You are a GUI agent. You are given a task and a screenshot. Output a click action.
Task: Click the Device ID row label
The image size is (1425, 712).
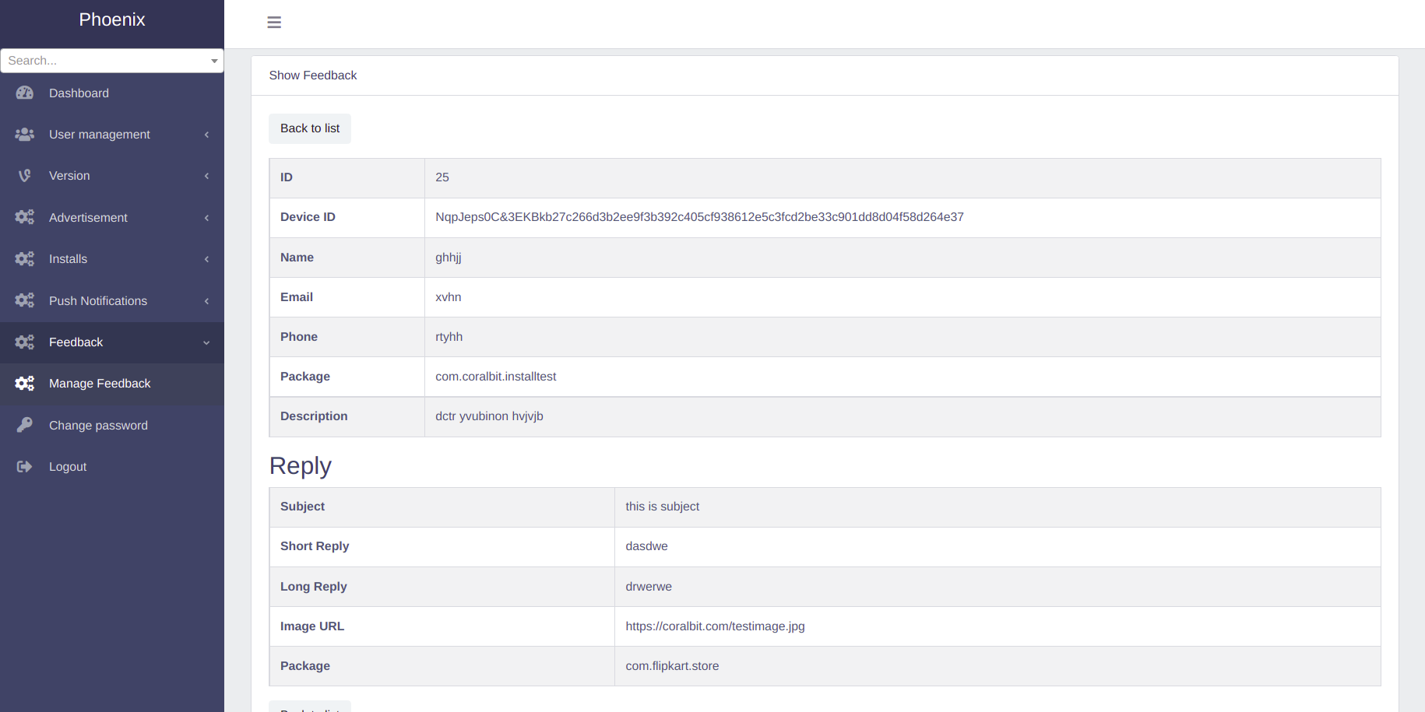click(308, 217)
